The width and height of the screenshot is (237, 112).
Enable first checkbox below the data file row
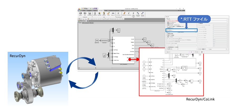pos(167,34)
